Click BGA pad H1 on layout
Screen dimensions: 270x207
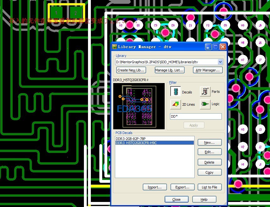coord(243,165)
